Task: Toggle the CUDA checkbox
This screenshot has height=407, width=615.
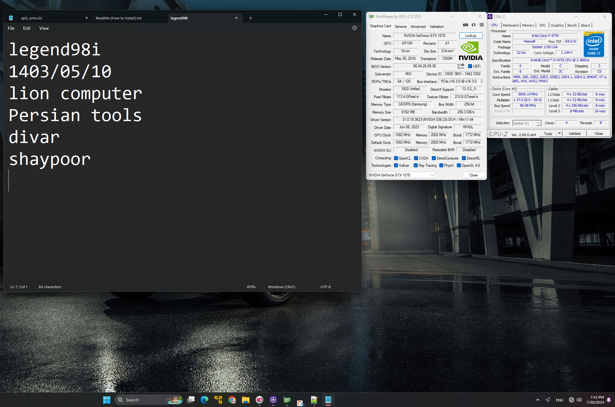Action: pos(416,158)
